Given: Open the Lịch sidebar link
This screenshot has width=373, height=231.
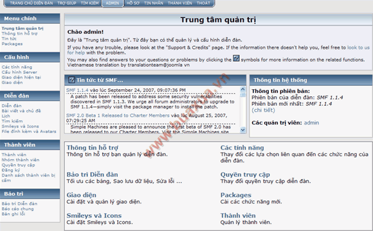Looking at the screenshot, I should point(6,116).
